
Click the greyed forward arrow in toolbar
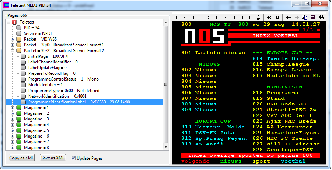point(297,17)
